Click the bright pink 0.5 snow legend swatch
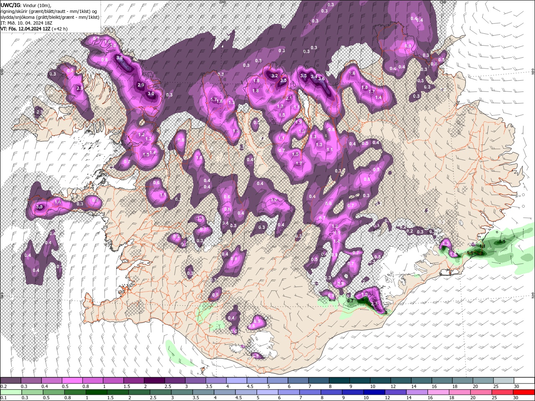Image resolution: width=535 pixels, height=401 pixels. click(x=72, y=381)
